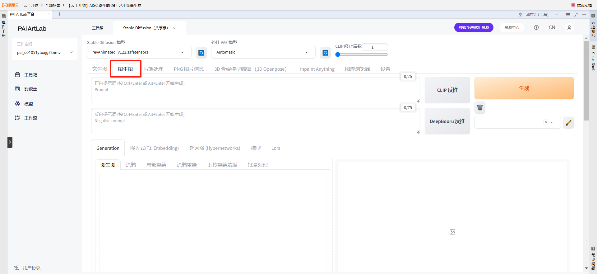Screen dimensions: 597x274
Task: Click the DeepBooru 反推 button
Action: click(447, 121)
